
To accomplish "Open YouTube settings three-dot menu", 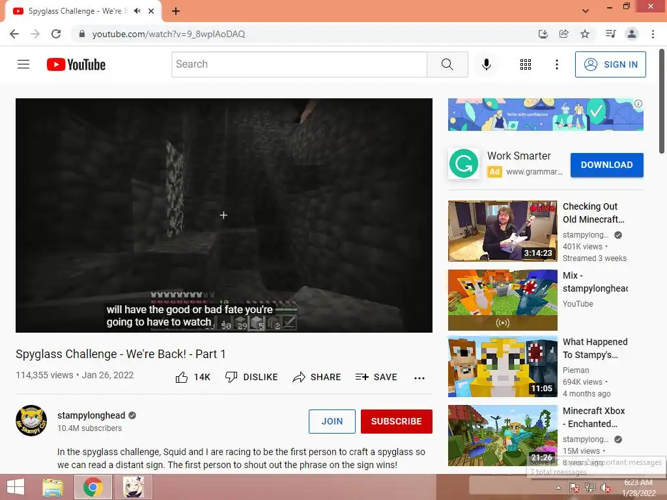I will pyautogui.click(x=556, y=64).
